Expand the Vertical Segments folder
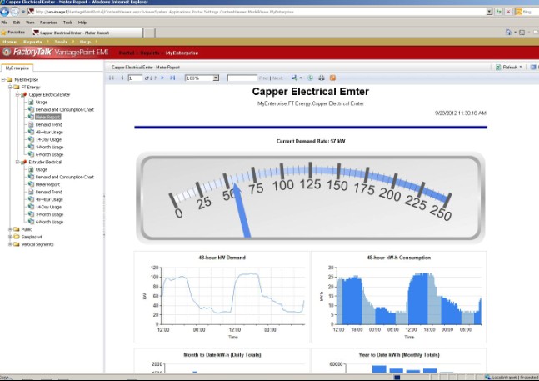539x381 pixels. pos(10,244)
